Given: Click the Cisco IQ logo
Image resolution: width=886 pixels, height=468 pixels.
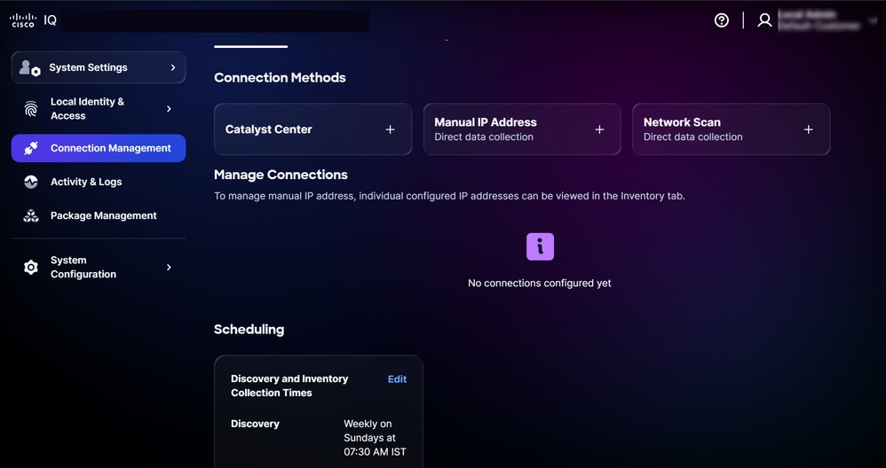Looking at the screenshot, I should 33,20.
